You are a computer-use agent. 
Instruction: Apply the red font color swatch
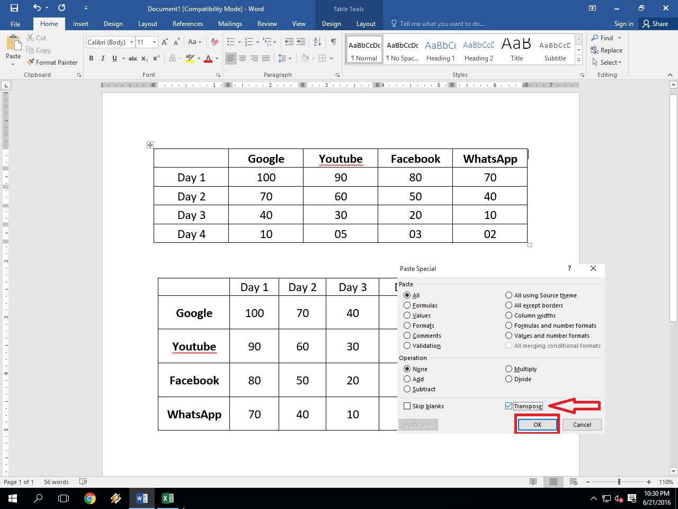[208, 58]
